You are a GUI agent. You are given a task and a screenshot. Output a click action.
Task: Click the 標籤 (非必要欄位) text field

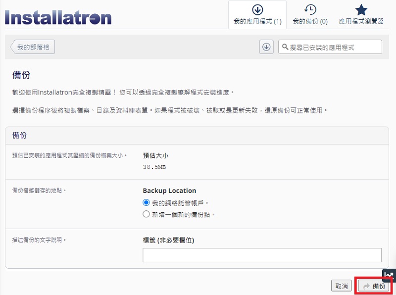[262, 255]
